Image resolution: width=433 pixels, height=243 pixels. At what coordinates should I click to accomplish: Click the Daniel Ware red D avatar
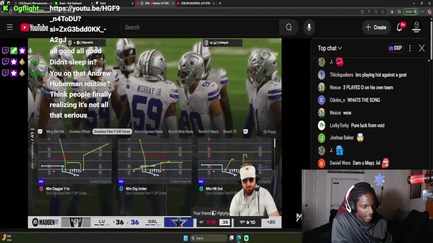click(x=321, y=163)
